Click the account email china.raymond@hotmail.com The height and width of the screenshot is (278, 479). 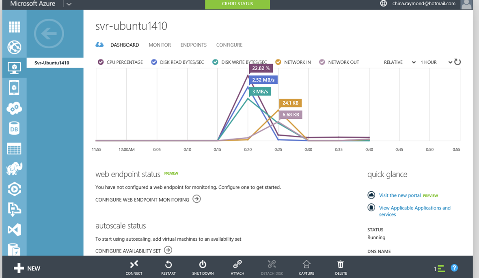coord(424,3)
